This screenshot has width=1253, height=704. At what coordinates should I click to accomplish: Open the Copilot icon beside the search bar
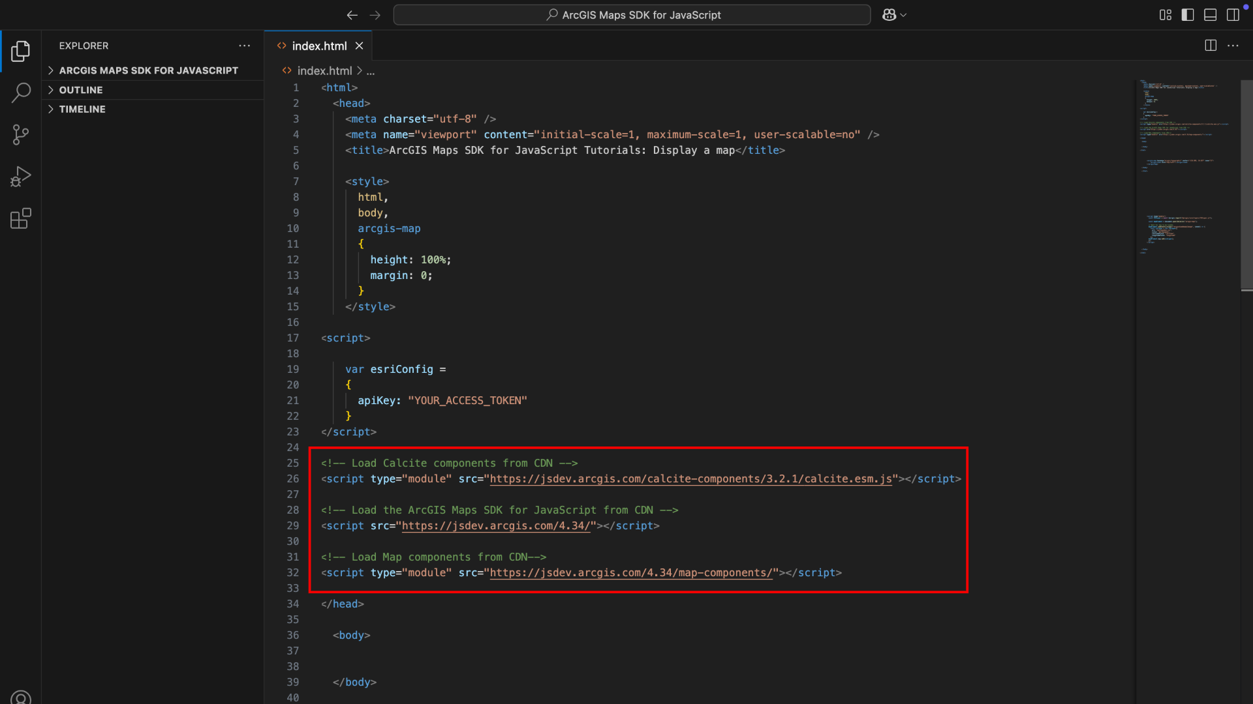[x=889, y=14]
